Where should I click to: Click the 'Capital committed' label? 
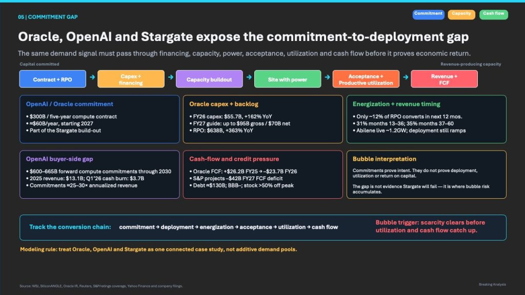coord(39,64)
